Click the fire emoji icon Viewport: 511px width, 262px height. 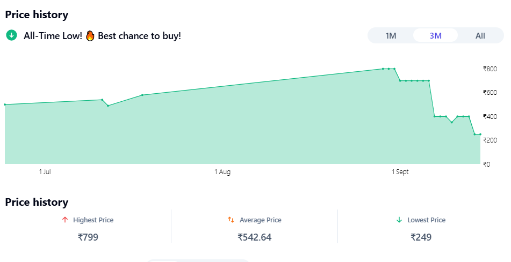click(x=90, y=36)
